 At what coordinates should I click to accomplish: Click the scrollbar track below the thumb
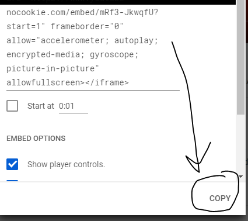241,144
